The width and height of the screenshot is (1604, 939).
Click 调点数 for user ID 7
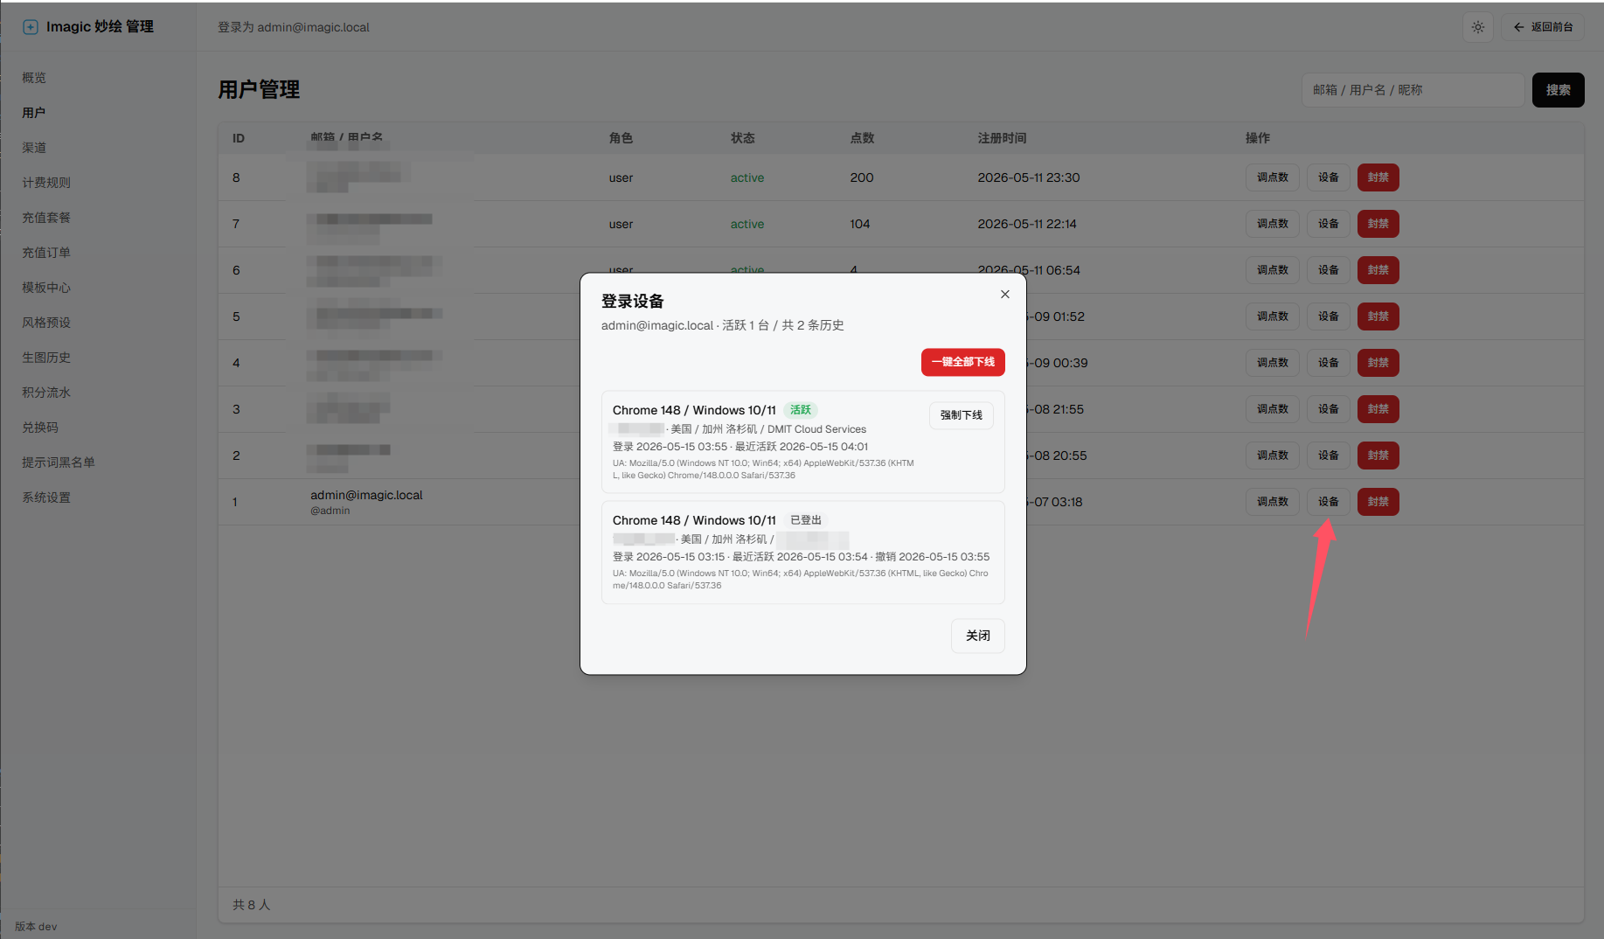click(x=1273, y=224)
